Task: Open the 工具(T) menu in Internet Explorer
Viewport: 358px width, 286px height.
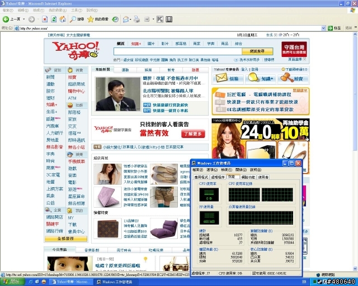Action: [76, 10]
